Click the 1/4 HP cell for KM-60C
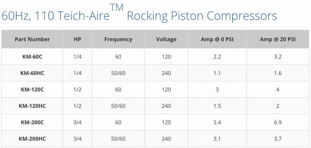The height and width of the screenshot is (148, 311). (77, 57)
